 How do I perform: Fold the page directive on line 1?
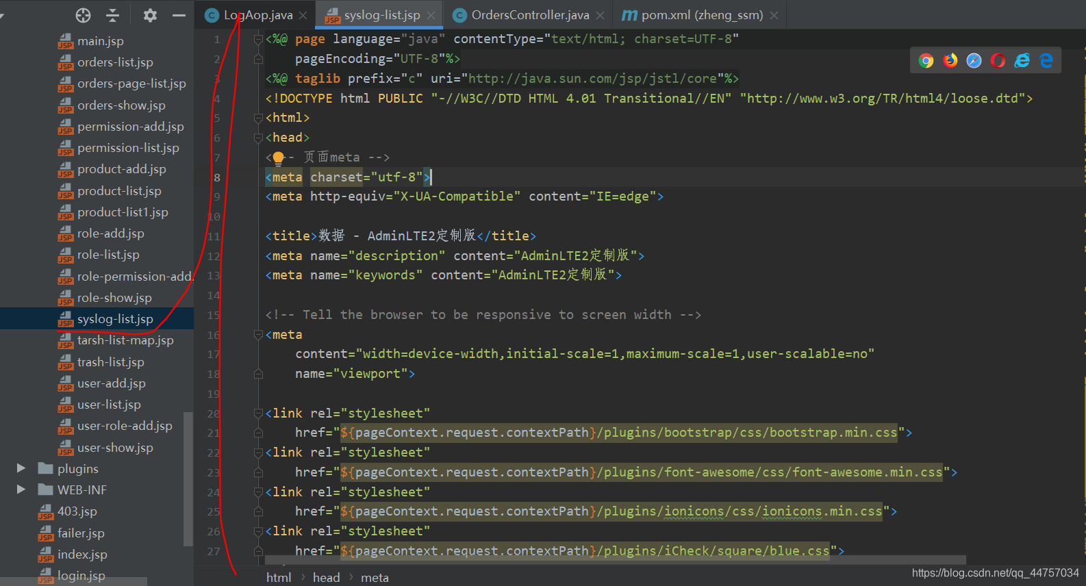[259, 39]
